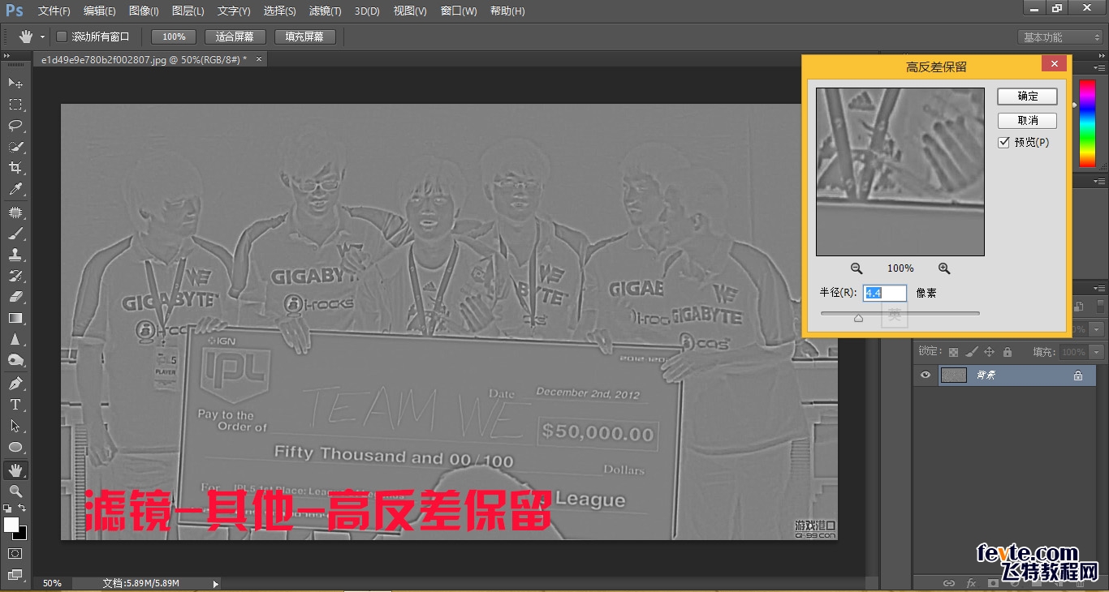Pick a hue from the color spectrum bar
This screenshot has height=592, width=1109.
pos(1087,124)
